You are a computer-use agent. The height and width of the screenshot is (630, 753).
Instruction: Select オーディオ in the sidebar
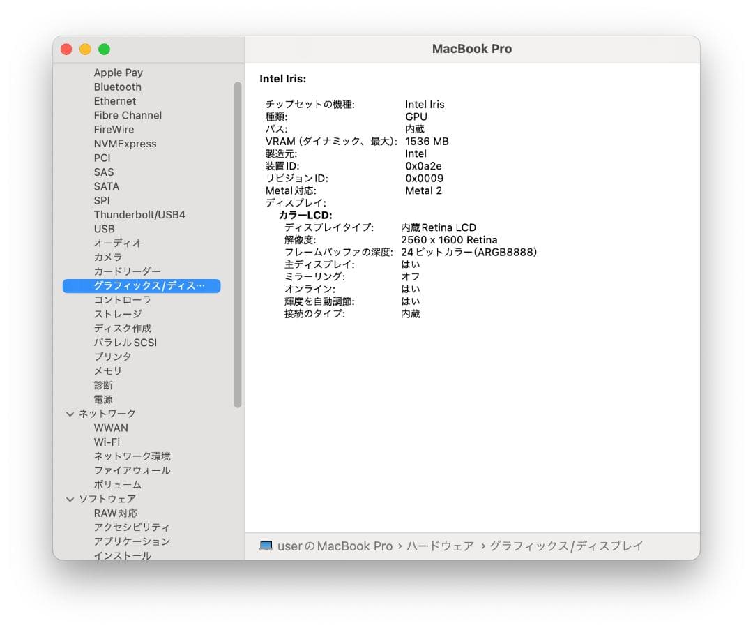click(x=112, y=243)
